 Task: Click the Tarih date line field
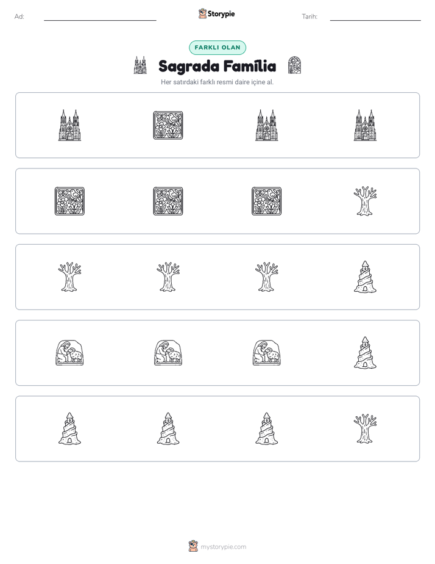click(375, 17)
